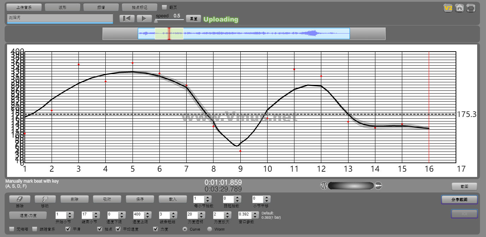Select the Curve radio button
The height and width of the screenshot is (237, 486).
click(185, 229)
